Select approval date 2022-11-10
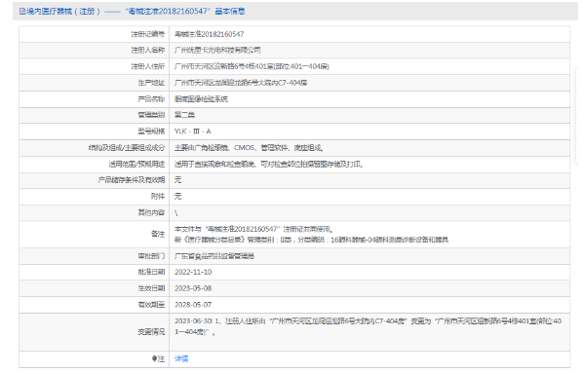The image size is (582, 374). [x=193, y=272]
